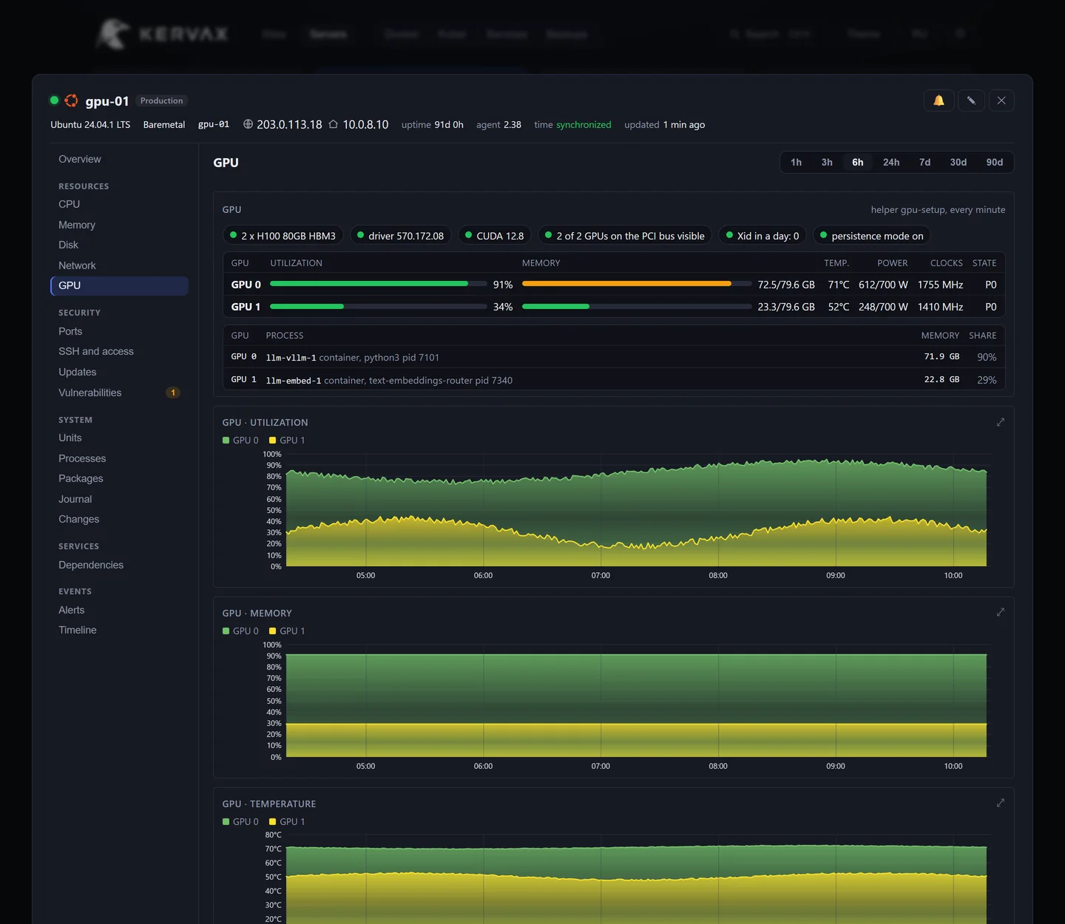Click the Production environment tag

click(x=161, y=101)
